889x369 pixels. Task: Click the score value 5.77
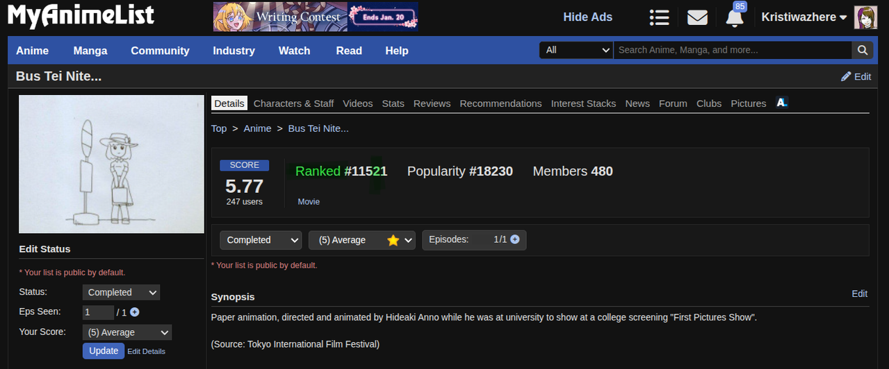(x=245, y=186)
